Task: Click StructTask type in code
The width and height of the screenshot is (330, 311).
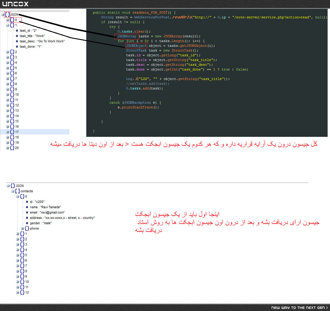Action: pos(136,50)
